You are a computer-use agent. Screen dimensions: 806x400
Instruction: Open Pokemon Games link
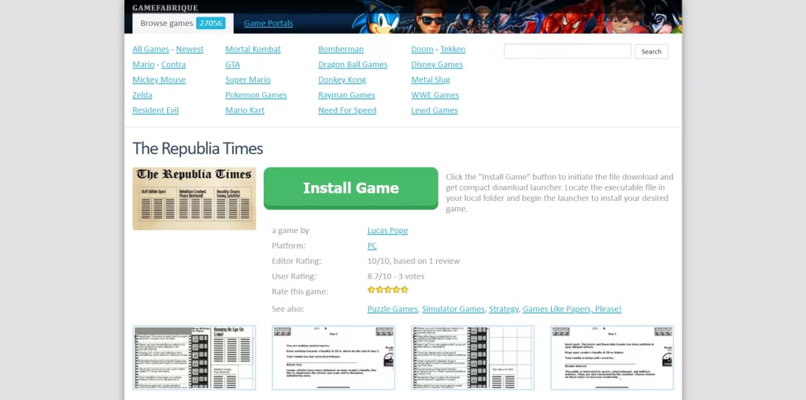click(x=256, y=95)
